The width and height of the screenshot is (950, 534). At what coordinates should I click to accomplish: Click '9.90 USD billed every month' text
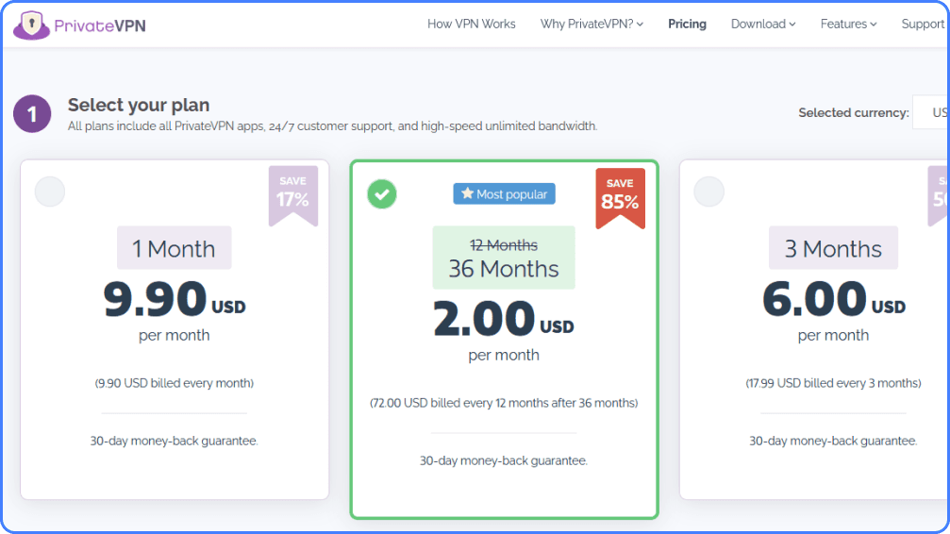(175, 383)
